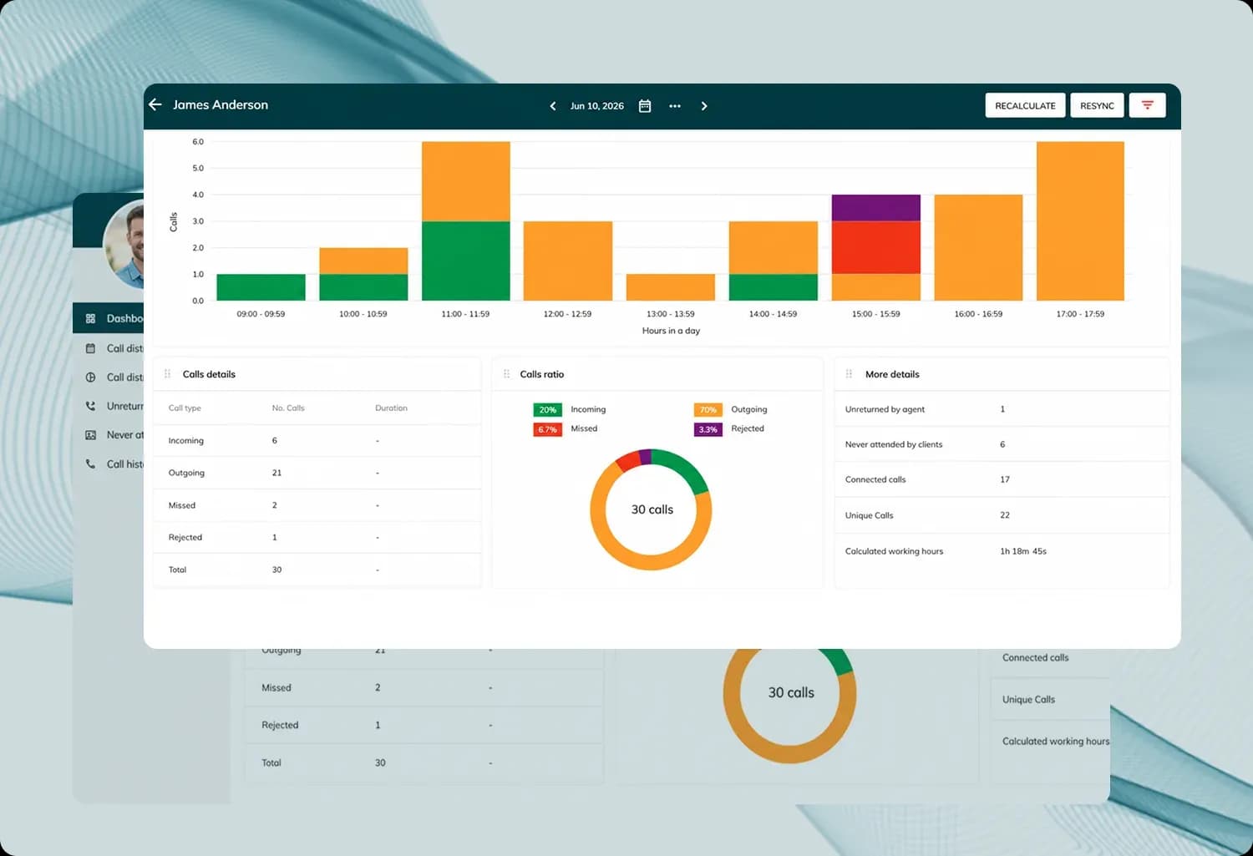1253x856 pixels.
Task: Click the 09:00 - 09:59 green bar
Action: click(261, 287)
